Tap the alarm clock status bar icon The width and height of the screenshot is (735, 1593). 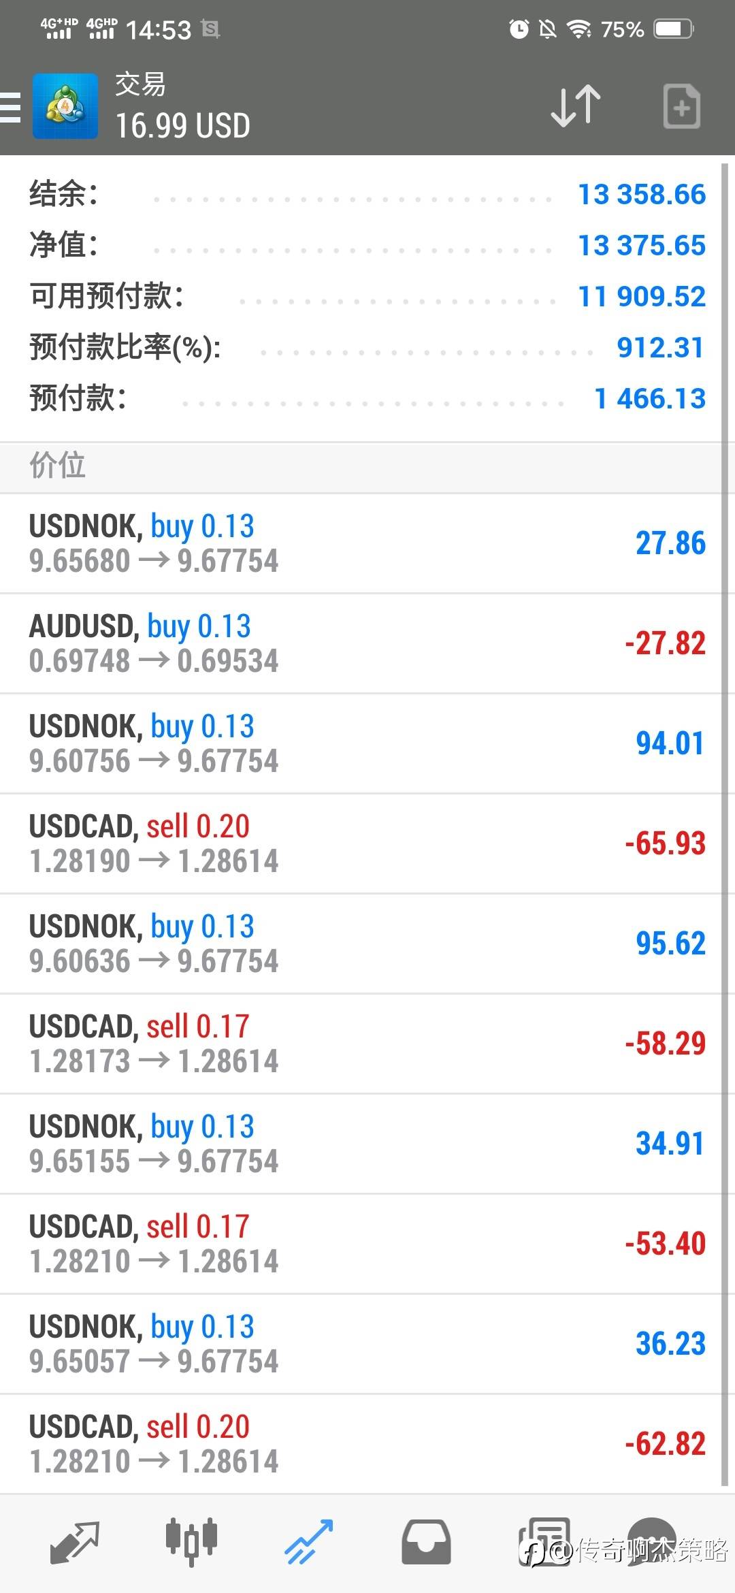click(519, 29)
